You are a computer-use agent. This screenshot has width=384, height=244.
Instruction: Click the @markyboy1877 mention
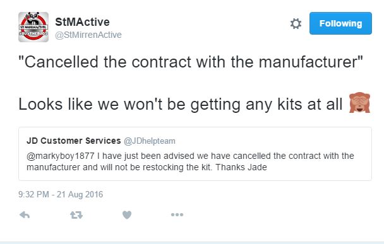click(60, 156)
